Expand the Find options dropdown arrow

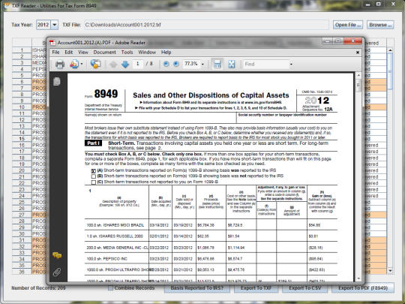[x=291, y=64]
